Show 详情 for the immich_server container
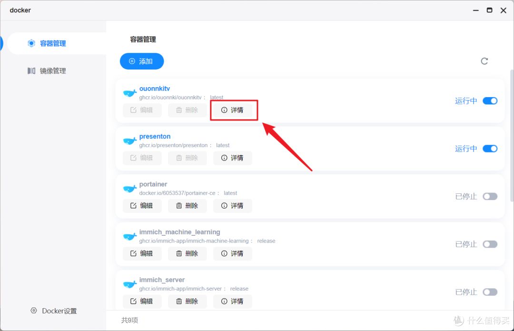The height and width of the screenshot is (331, 514). [x=232, y=301]
